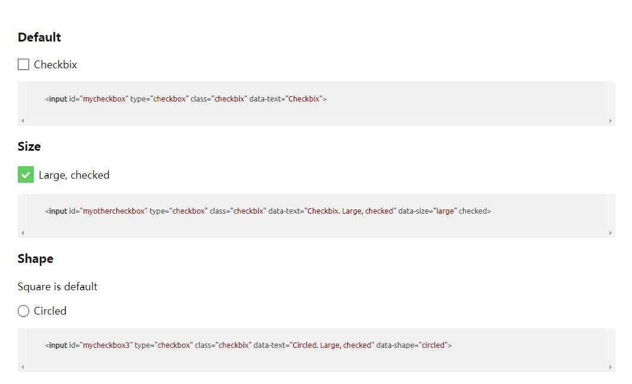Viewport: 632px width, 384px height.
Task: Click the "Circled" label text
Action: [50, 311]
